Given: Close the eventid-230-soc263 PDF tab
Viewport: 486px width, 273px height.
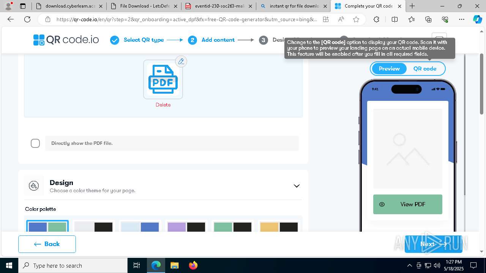Looking at the screenshot, I should click(250, 6).
